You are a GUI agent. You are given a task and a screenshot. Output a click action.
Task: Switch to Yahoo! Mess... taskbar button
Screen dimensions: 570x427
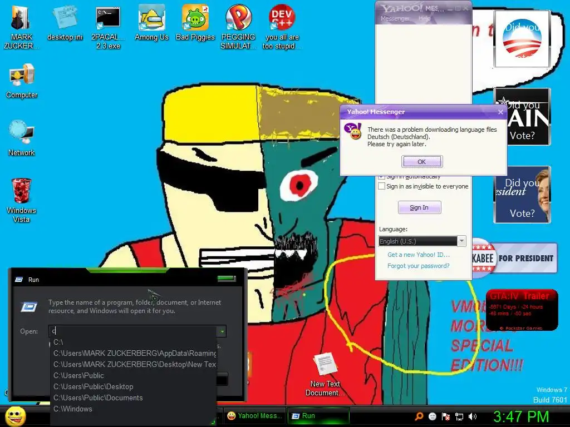(x=255, y=416)
